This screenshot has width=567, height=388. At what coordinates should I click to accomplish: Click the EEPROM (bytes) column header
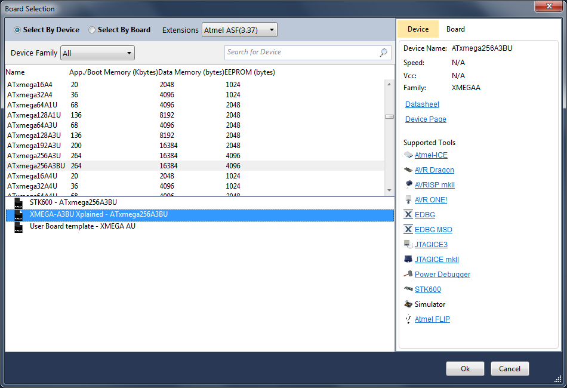[x=249, y=72]
